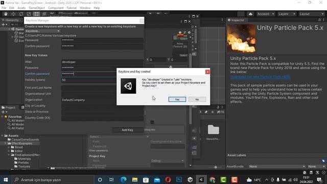Adjust the Project panel icon size slider
The height and width of the screenshot is (184, 327).
(x=216, y=167)
